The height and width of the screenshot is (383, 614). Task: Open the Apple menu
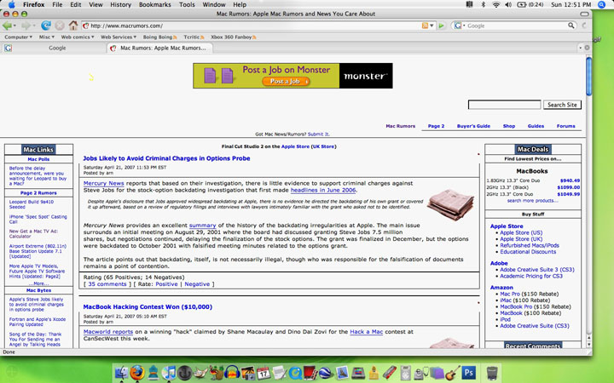[12, 4]
